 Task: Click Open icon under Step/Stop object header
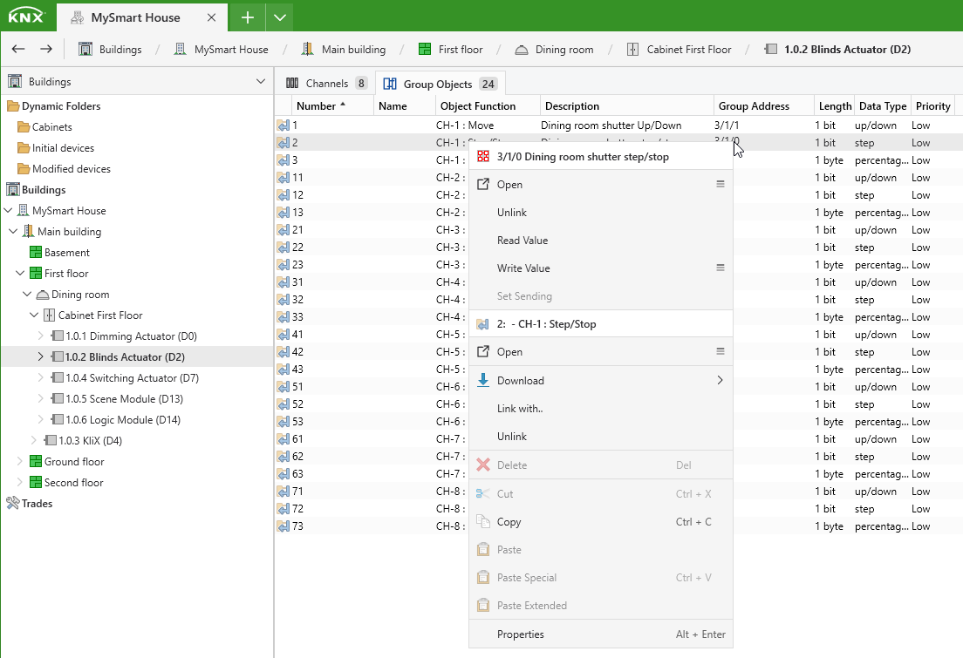[x=483, y=351]
